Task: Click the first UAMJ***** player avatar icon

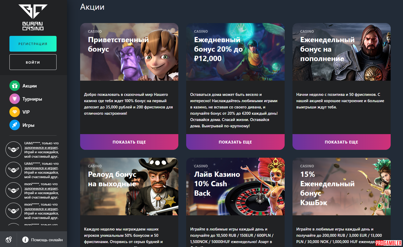Action: 14,150
